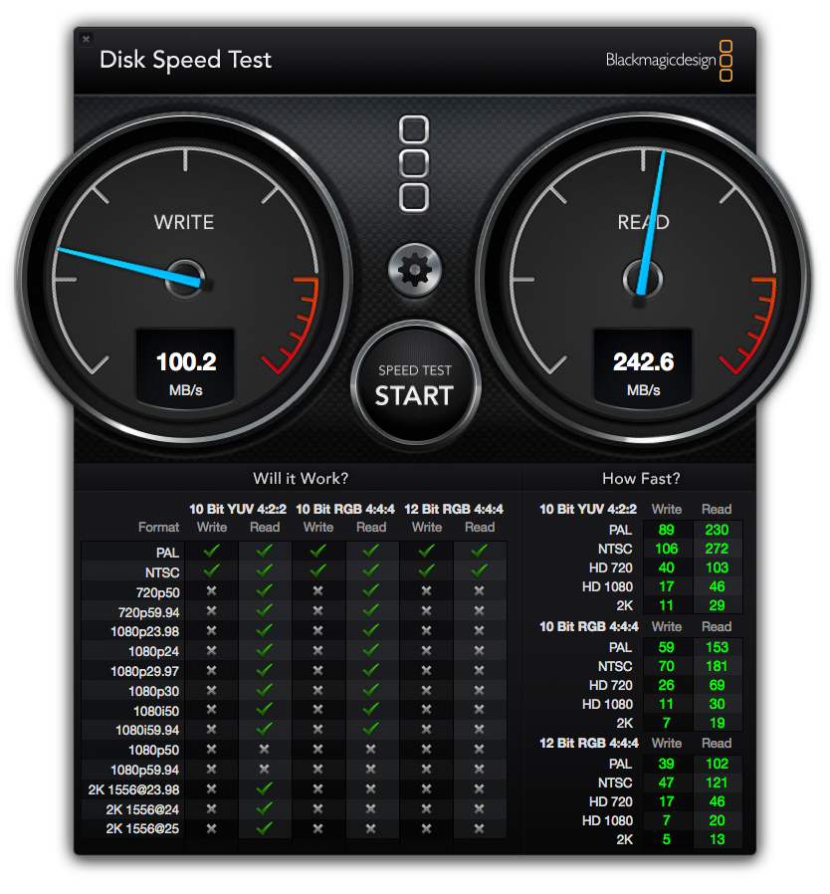830x894 pixels.
Task: Click the 1080p29.97 12 Bit RGB write cross
Action: click(x=426, y=671)
